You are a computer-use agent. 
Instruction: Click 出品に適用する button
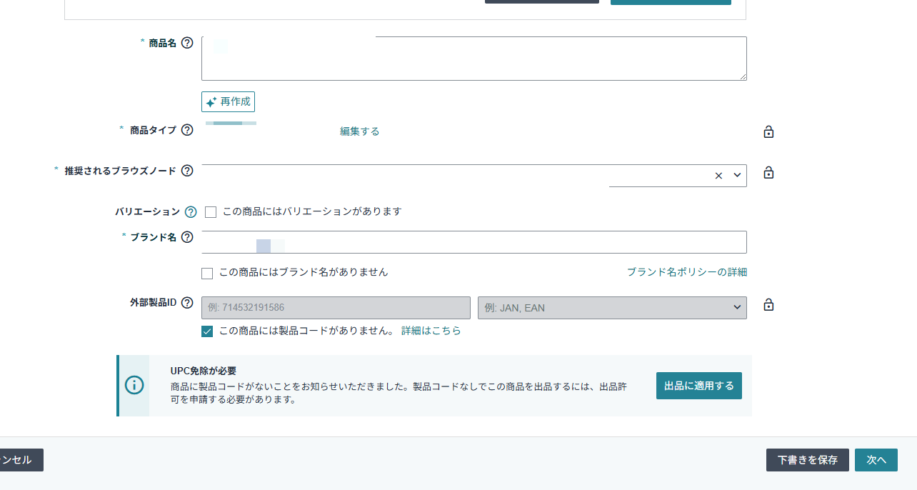click(698, 386)
